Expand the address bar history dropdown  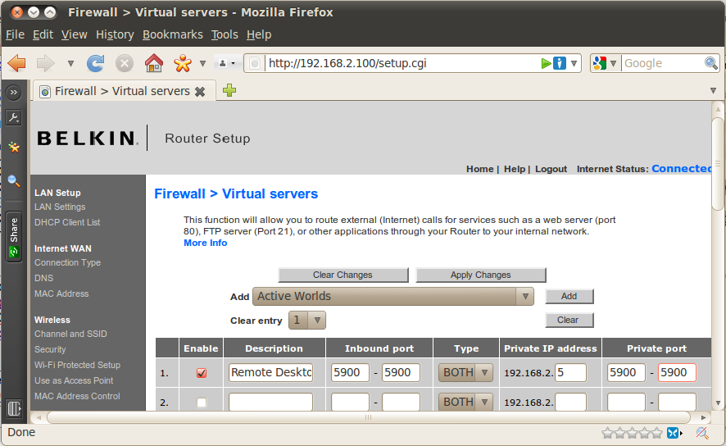pyautogui.click(x=574, y=63)
